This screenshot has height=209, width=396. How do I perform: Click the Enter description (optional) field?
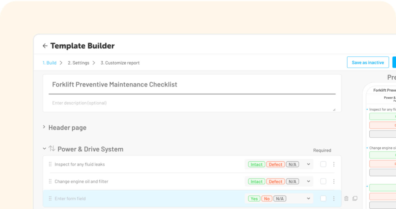click(x=192, y=103)
